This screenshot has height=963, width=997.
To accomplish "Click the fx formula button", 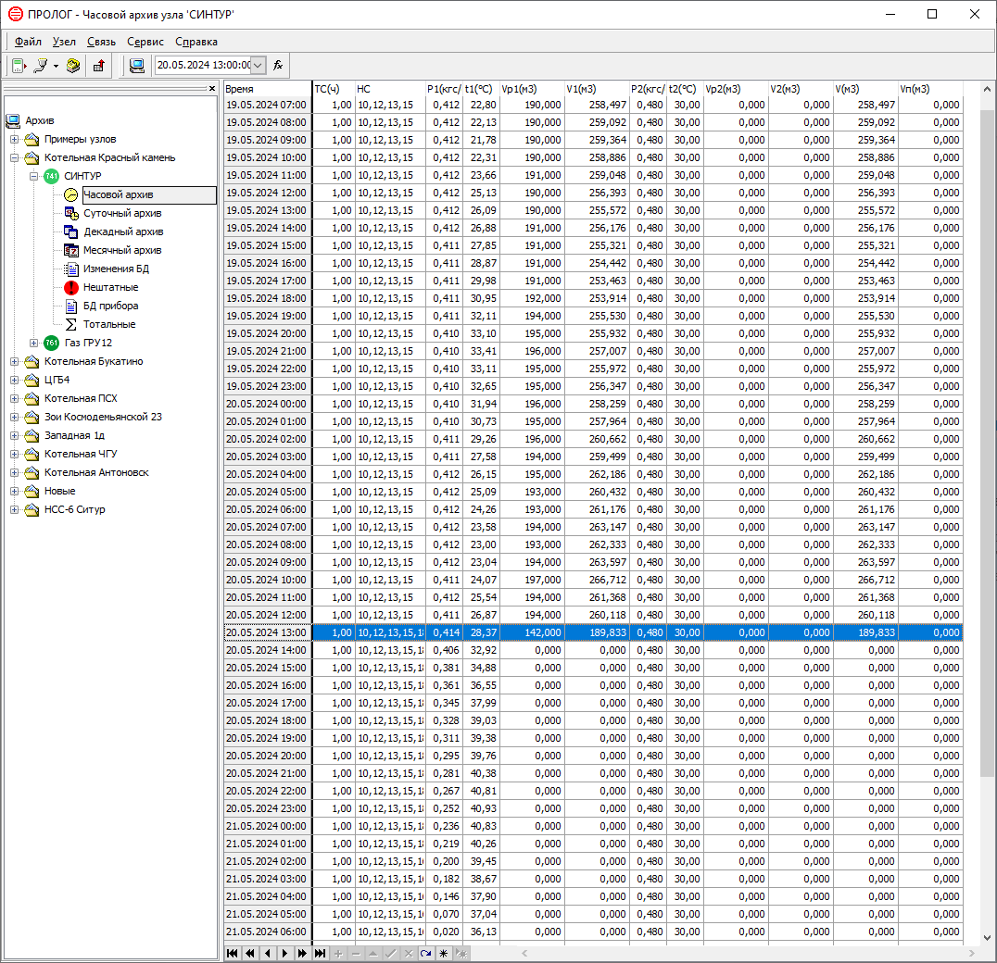I will (278, 66).
